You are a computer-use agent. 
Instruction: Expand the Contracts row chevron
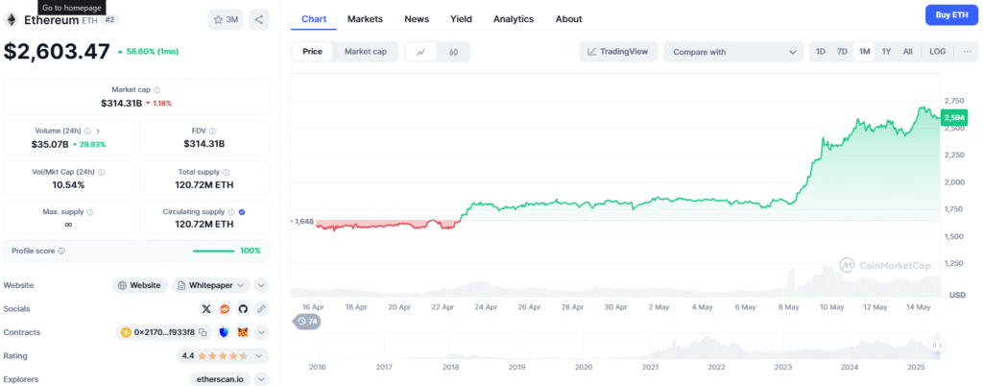tap(261, 333)
